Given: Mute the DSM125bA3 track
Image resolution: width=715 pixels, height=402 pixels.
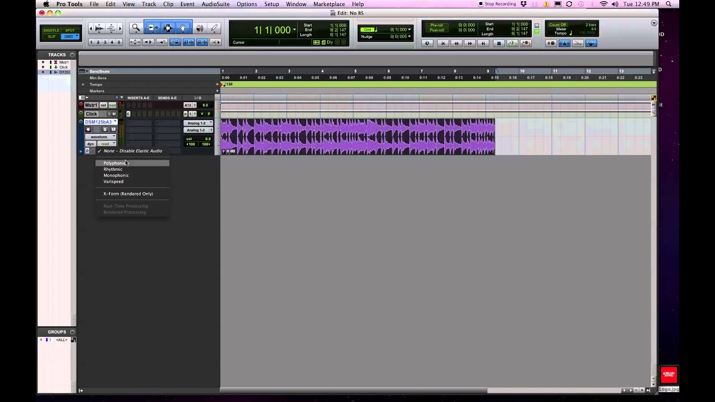Looking at the screenshot, I should coord(113,130).
